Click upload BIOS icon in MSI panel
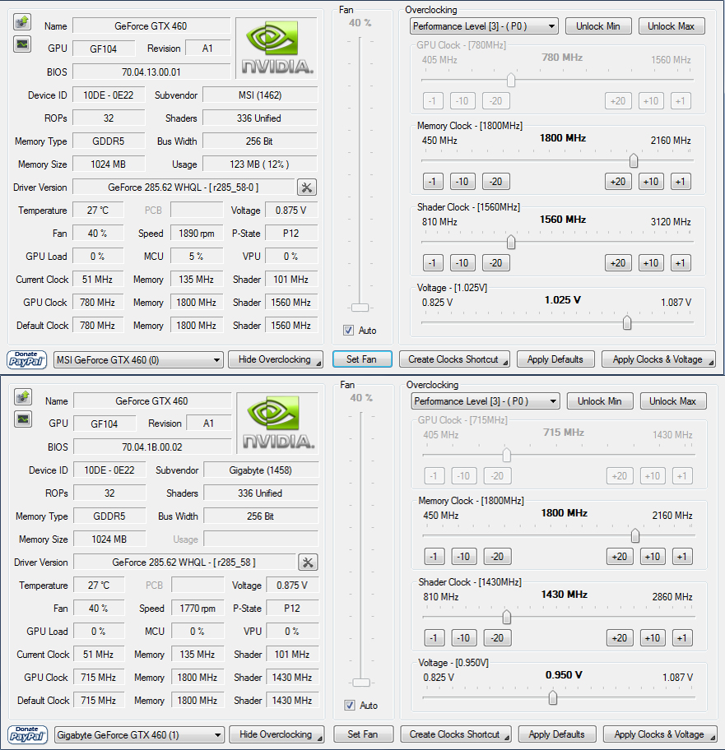 22,22
